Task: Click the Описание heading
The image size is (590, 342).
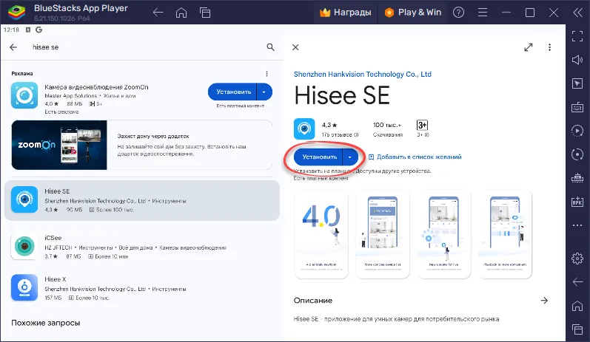Action: pyautogui.click(x=312, y=301)
